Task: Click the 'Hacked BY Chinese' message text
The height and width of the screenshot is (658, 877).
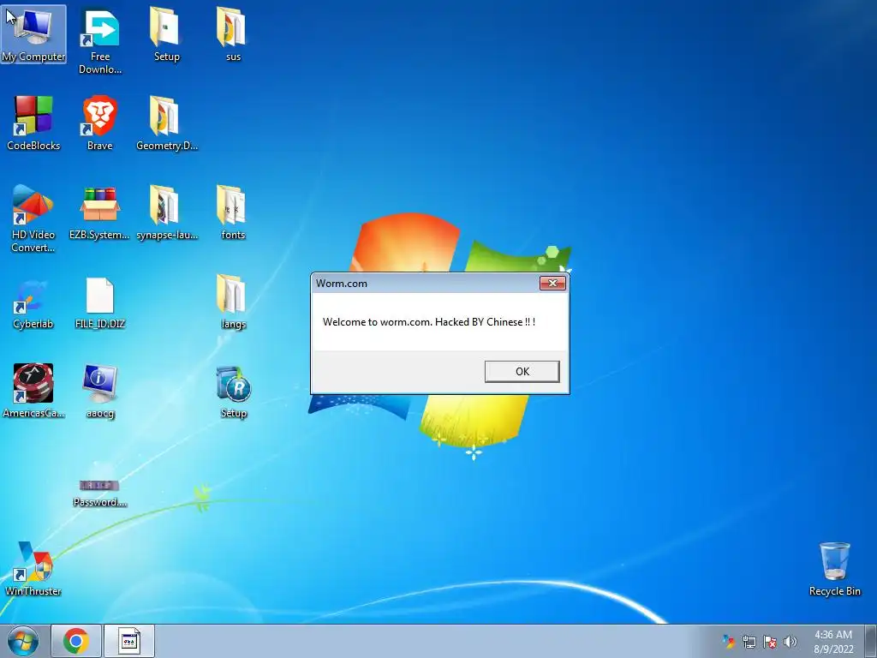Action: click(429, 322)
